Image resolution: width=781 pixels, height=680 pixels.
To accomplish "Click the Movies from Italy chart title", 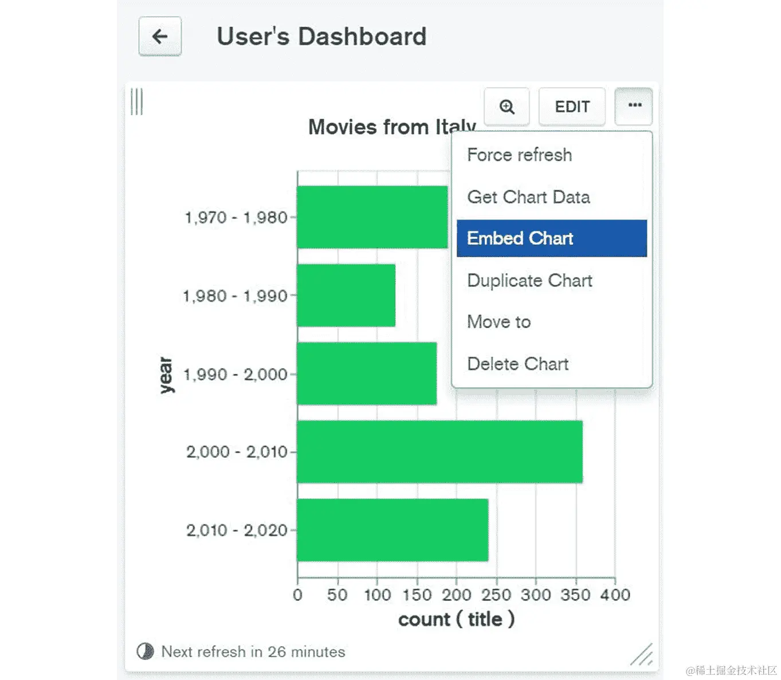I will tap(392, 127).
